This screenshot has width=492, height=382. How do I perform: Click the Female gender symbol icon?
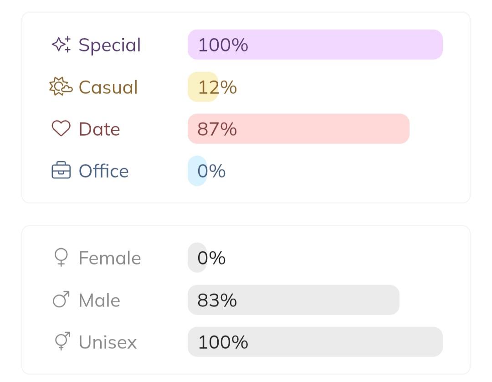61,258
